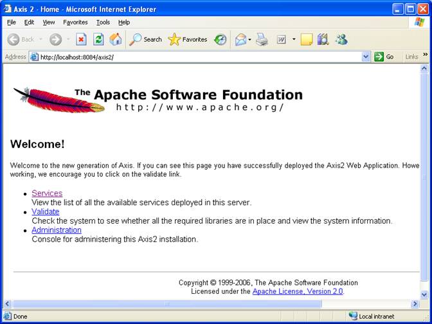Open the View menu
The image size is (432, 324).
tap(48, 22)
